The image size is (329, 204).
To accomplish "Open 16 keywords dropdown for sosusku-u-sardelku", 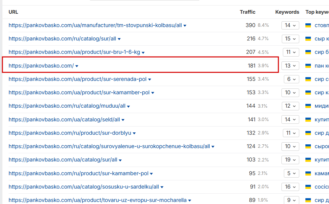I will coord(290,187).
